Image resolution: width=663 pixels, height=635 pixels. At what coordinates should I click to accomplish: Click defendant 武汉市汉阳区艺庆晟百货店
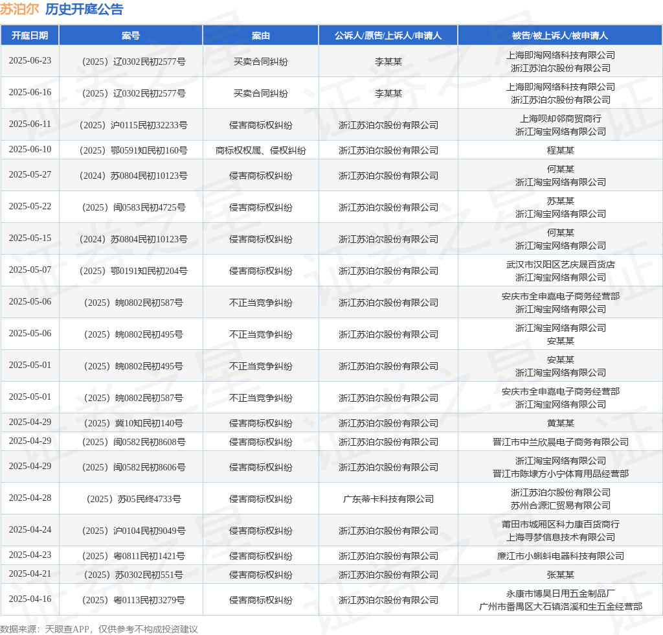click(560, 264)
